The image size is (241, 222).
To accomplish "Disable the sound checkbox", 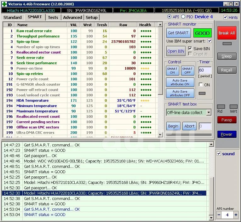I will pyautogui.click(x=219, y=154).
